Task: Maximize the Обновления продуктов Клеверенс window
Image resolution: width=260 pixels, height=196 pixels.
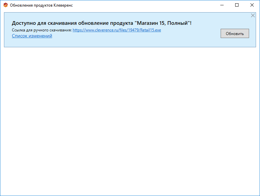Action: [237, 5]
